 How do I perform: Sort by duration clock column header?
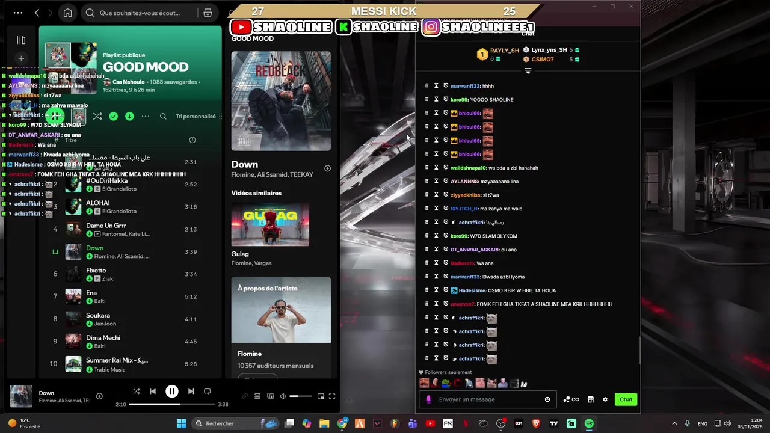pos(192,140)
